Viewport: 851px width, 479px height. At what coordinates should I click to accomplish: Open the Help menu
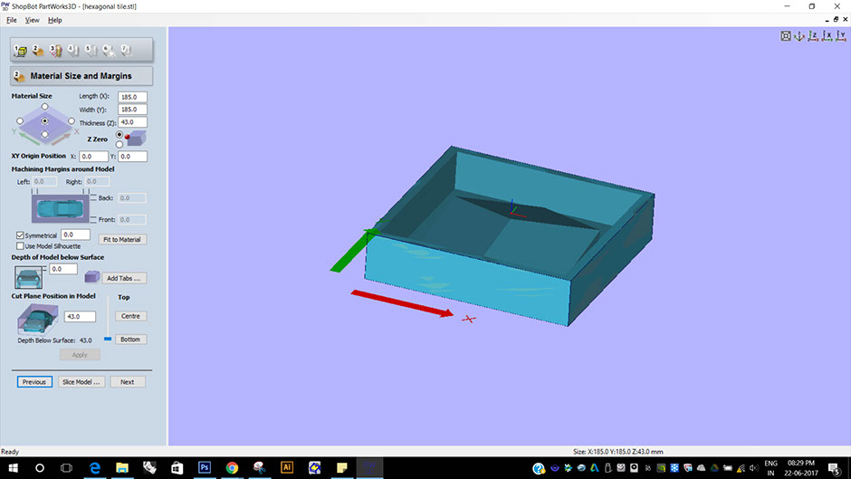coord(55,20)
